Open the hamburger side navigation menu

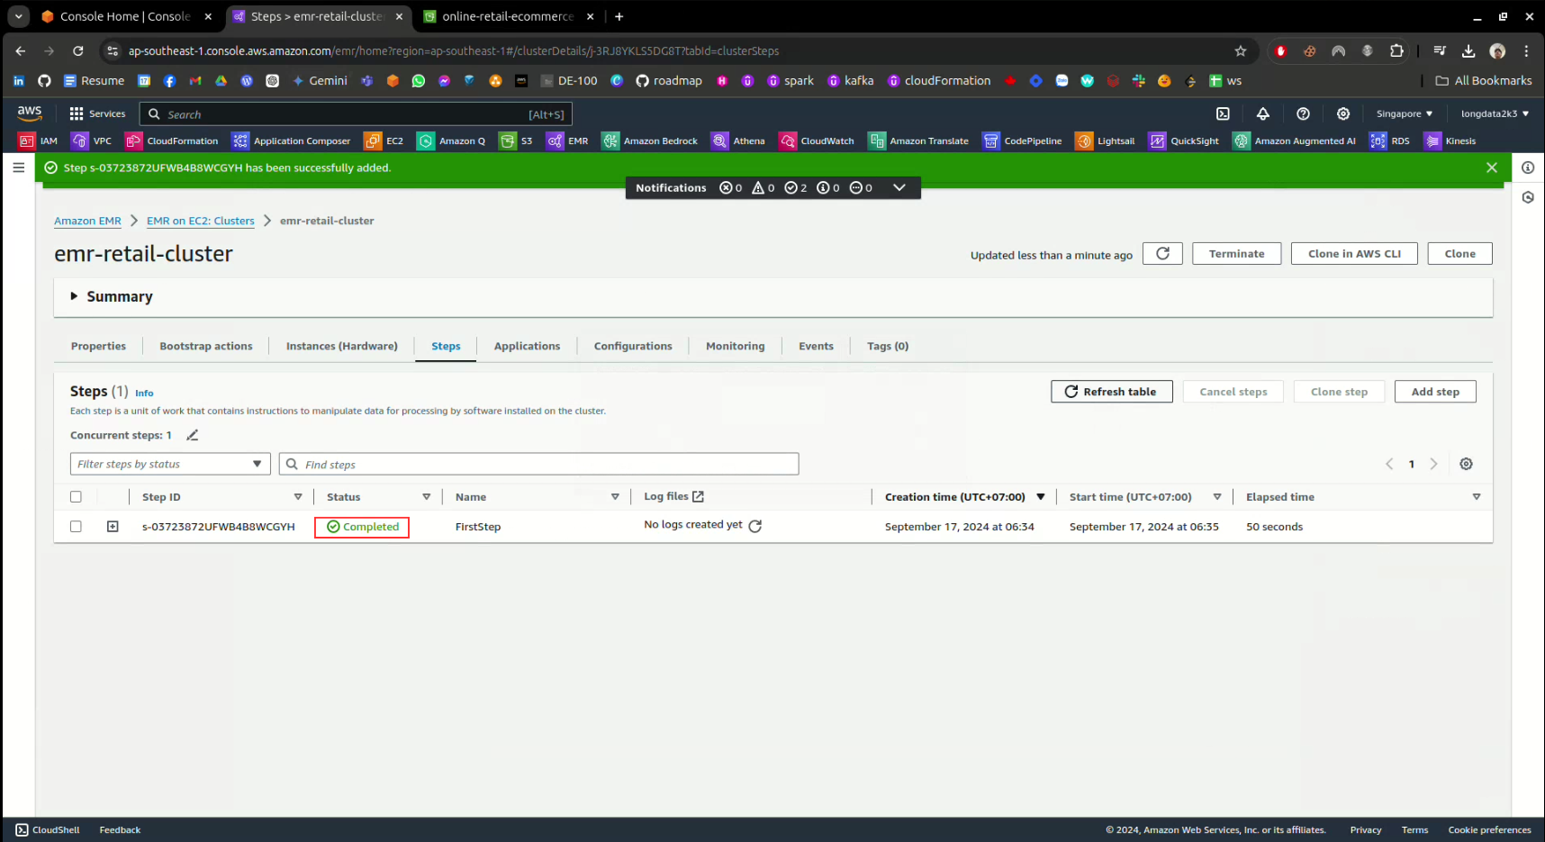[x=18, y=167]
